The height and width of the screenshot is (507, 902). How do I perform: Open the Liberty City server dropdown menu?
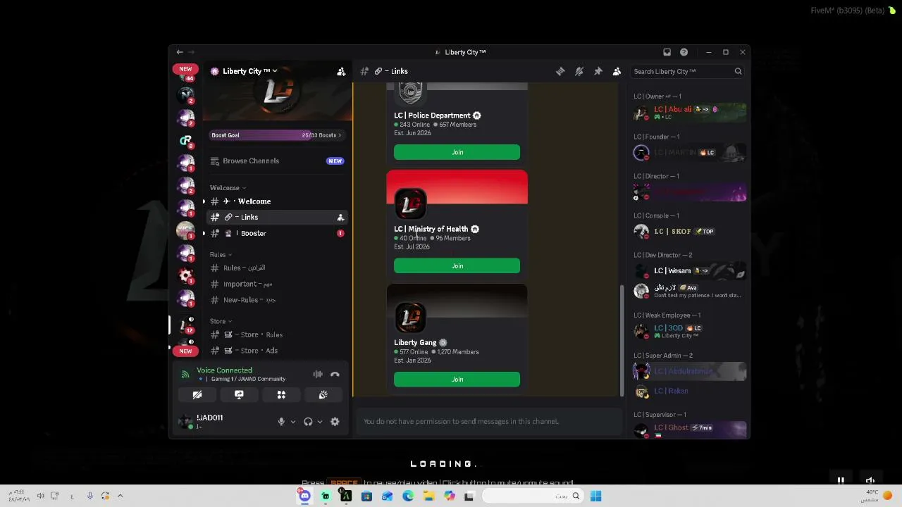click(x=250, y=71)
